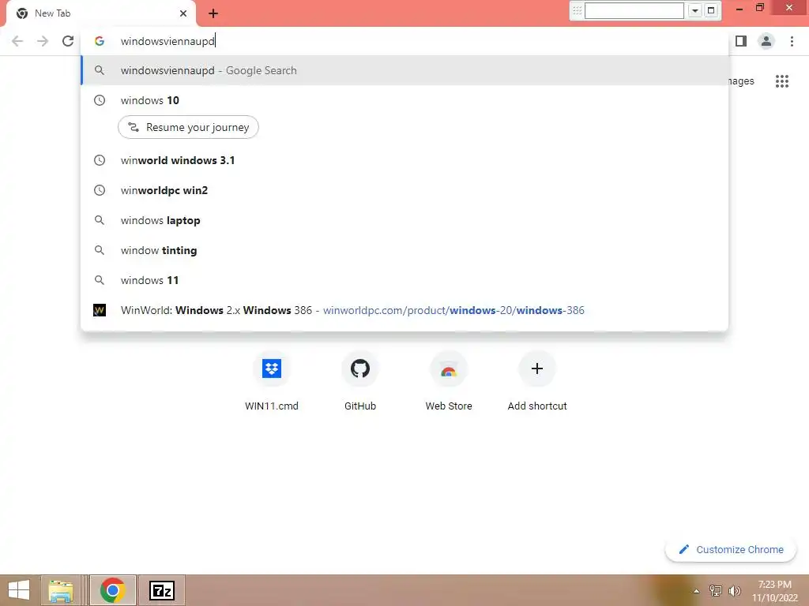Screen dimensions: 809x606
Task: Select winworldpc win2 suggestion
Action: (x=405, y=190)
